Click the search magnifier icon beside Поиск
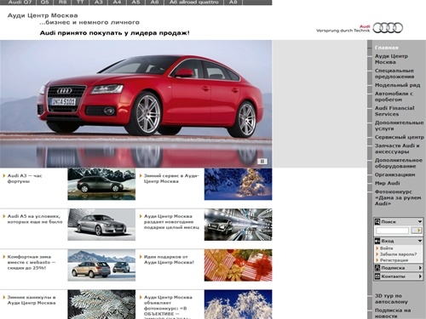The height and width of the screenshot is (319, 426). pos(377,221)
